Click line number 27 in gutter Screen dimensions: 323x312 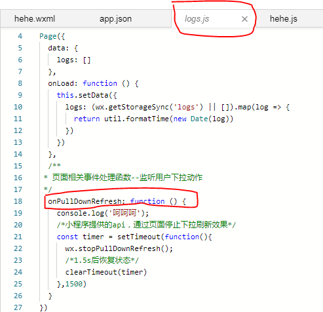(x=18, y=307)
